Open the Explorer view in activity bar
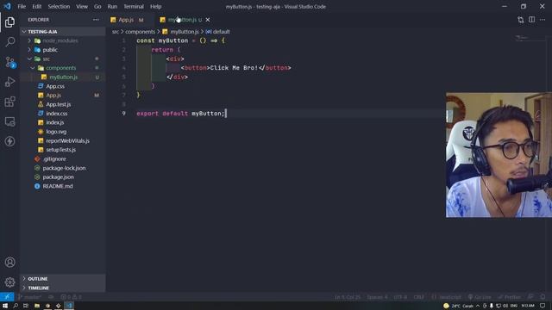This screenshot has height=310, width=552. pos(9,22)
